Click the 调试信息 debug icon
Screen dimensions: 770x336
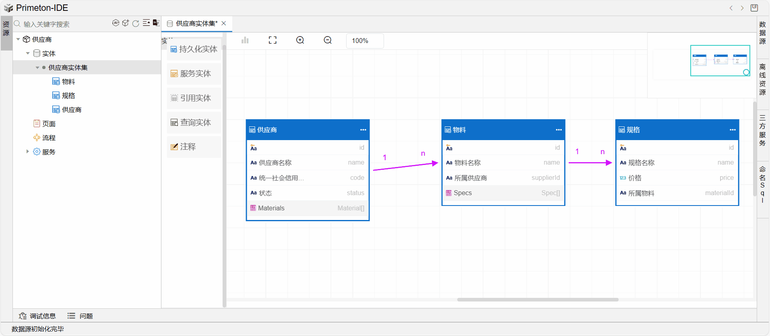23,316
